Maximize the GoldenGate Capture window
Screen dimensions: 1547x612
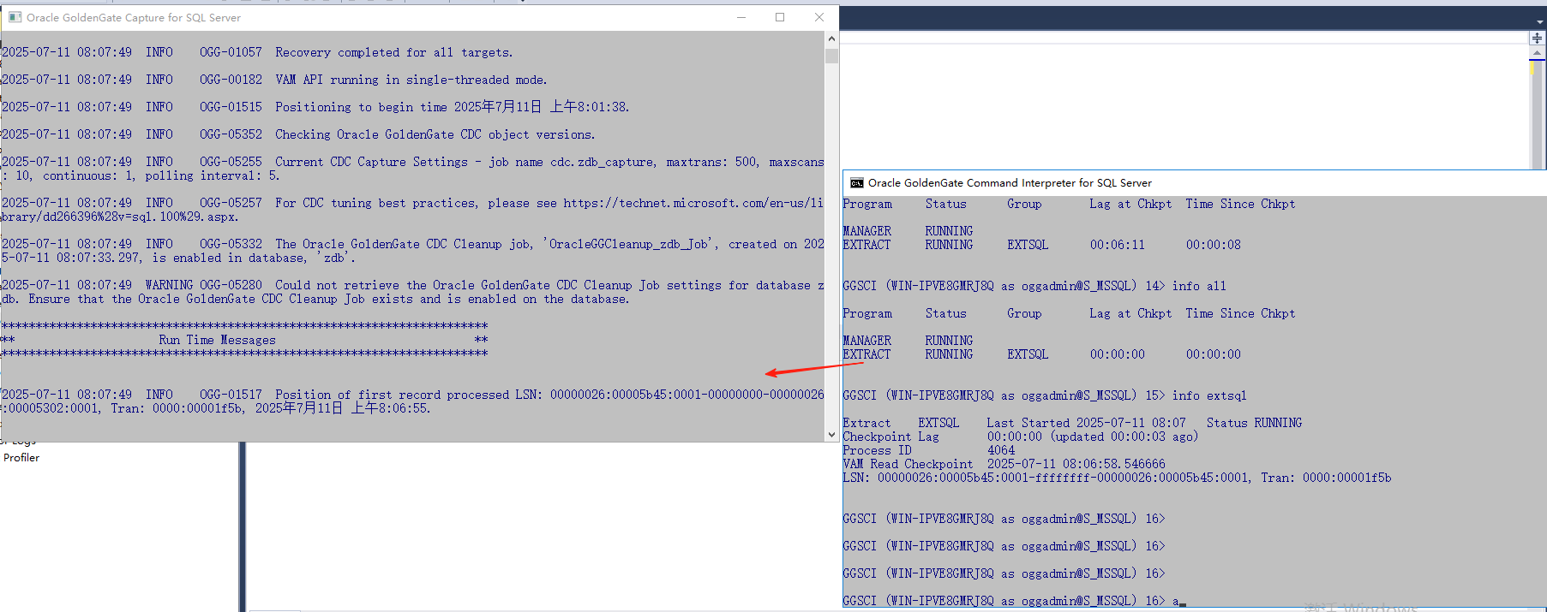click(780, 17)
